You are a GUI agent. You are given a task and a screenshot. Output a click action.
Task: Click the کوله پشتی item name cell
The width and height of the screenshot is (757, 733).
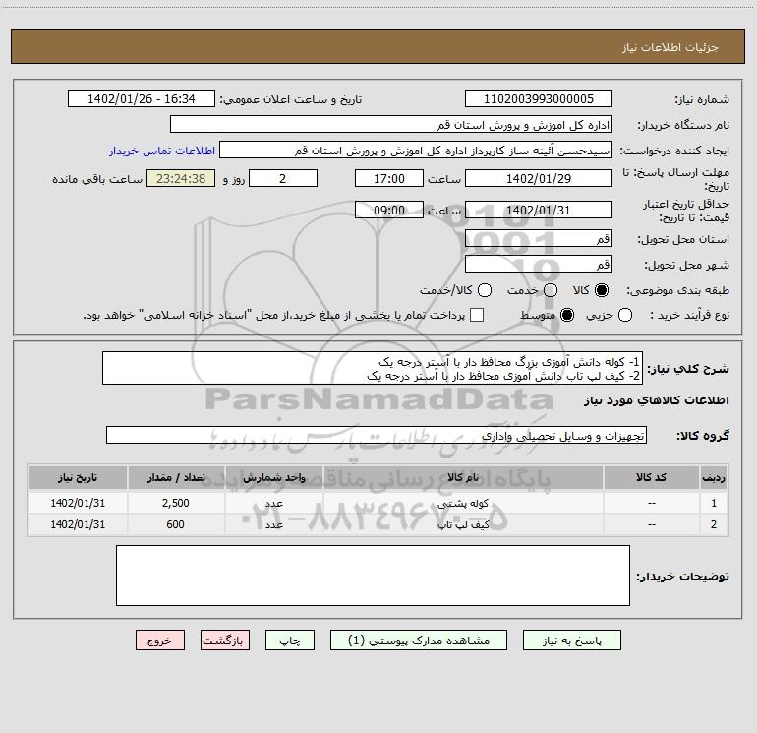coord(463,503)
